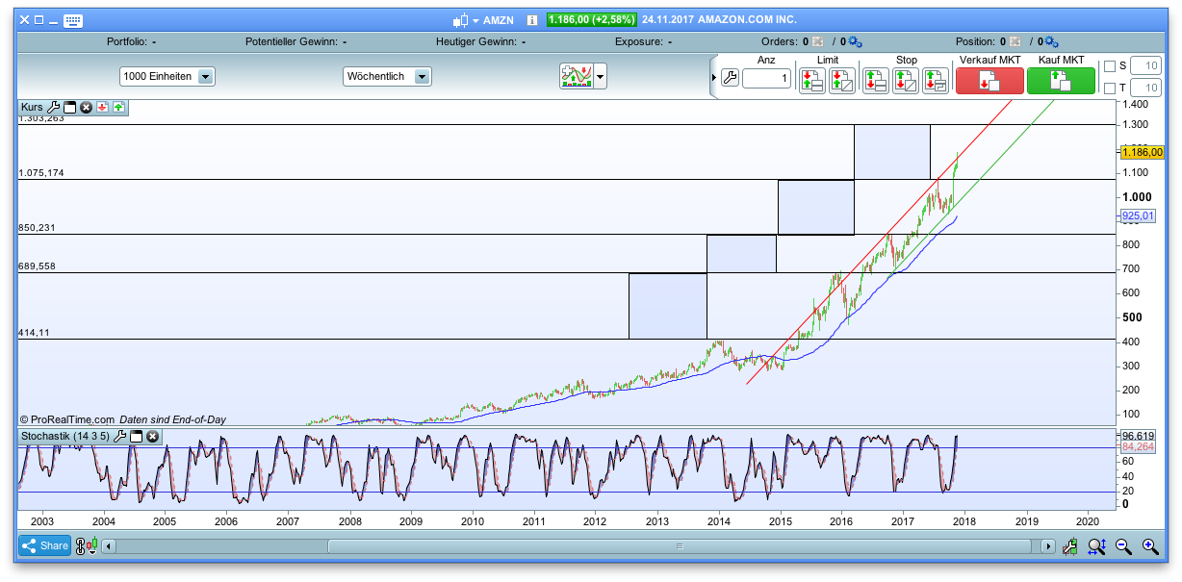Viewport: 1182px width, 582px height.
Task: Maximize the Kurs panel window icon
Action: [x=69, y=107]
